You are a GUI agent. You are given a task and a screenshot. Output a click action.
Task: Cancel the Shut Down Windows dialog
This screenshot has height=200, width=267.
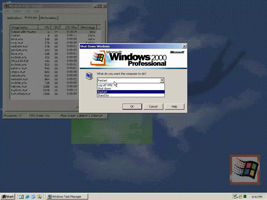[153, 107]
